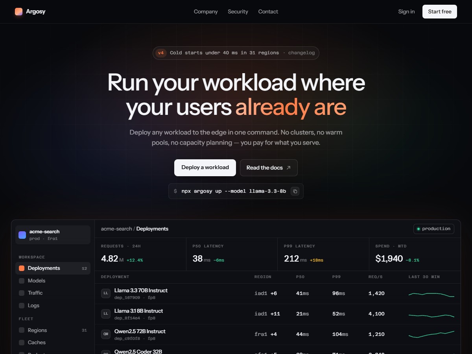This screenshot has width=472, height=354.
Task: Copy the npx argosy command
Action: pyautogui.click(x=295, y=191)
